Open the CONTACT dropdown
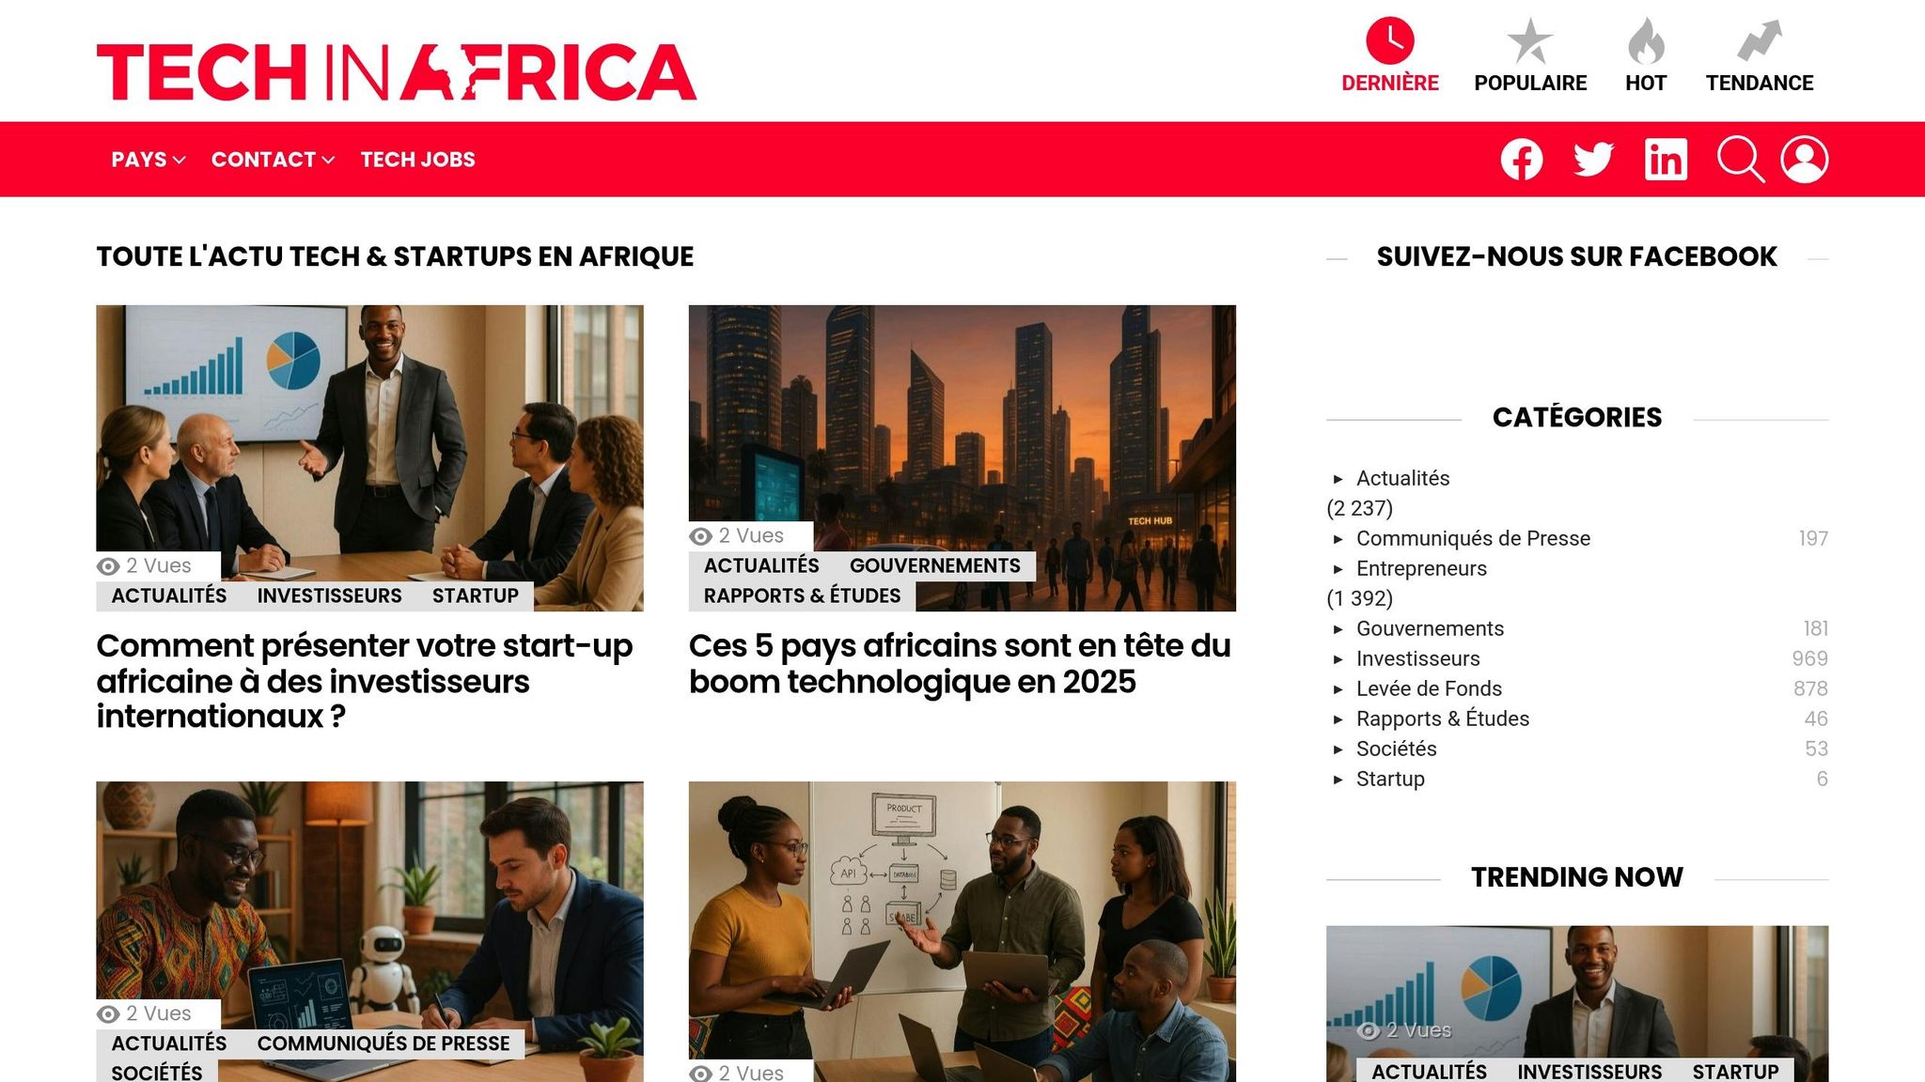1925x1082 pixels. [272, 160]
